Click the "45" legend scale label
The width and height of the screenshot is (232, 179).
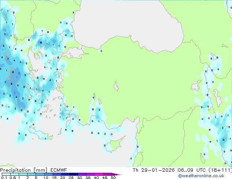point(105,178)
